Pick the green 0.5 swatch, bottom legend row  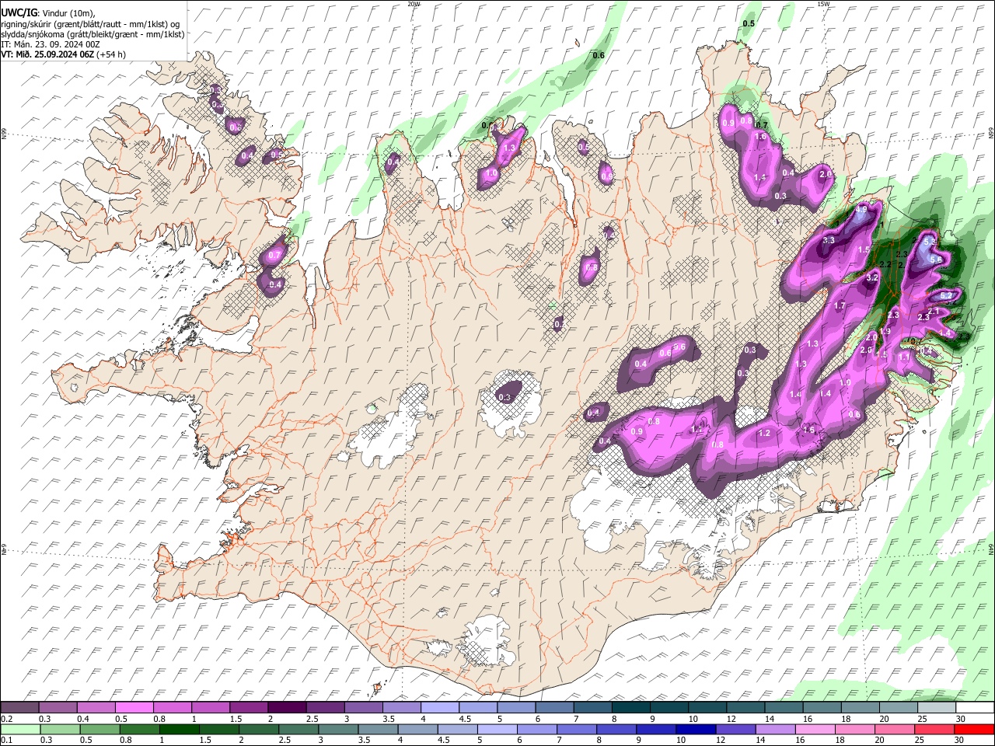[99, 729]
